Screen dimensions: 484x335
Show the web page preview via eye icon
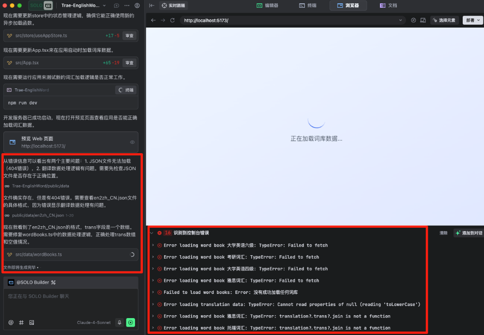(x=132, y=142)
